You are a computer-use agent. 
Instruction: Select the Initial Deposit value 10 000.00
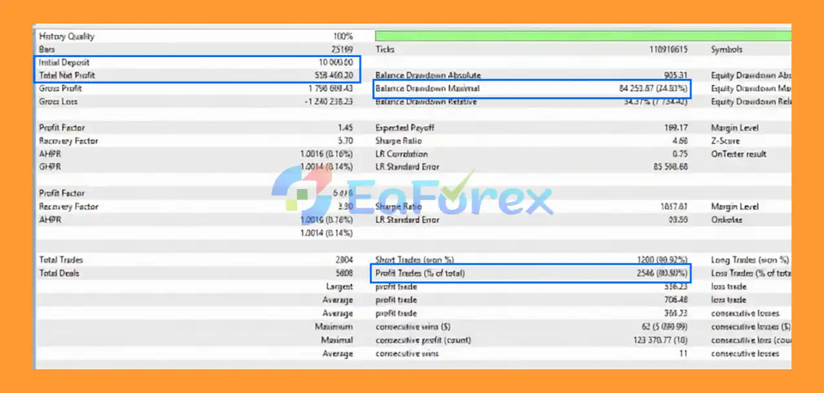click(x=335, y=62)
